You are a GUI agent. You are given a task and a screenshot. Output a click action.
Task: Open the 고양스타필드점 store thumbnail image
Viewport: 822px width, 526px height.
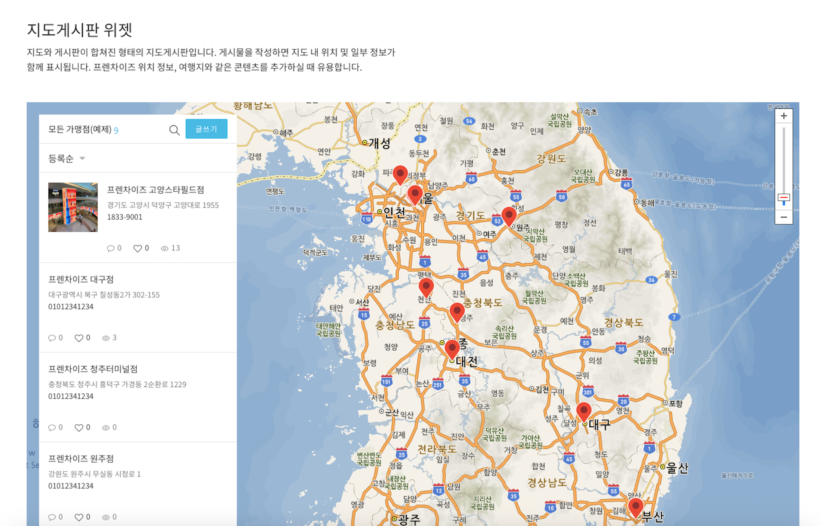[73, 207]
